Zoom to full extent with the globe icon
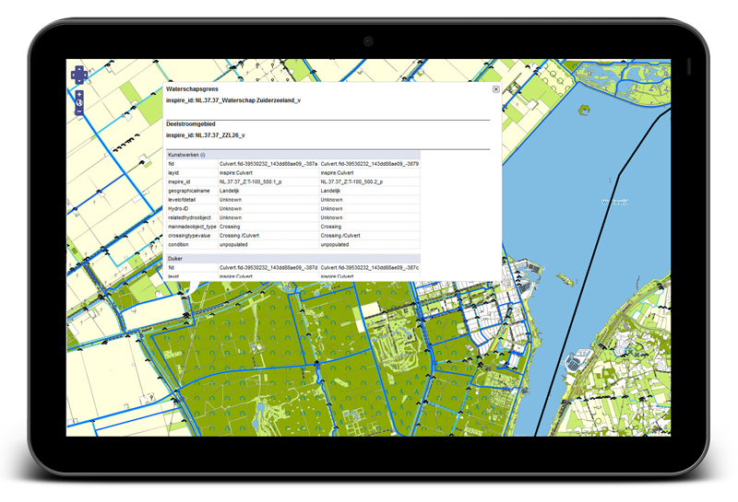 [79, 102]
